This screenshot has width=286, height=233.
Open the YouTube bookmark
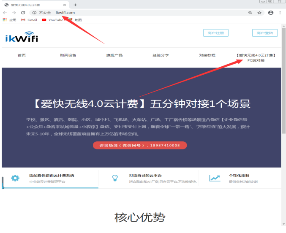tap(52, 20)
